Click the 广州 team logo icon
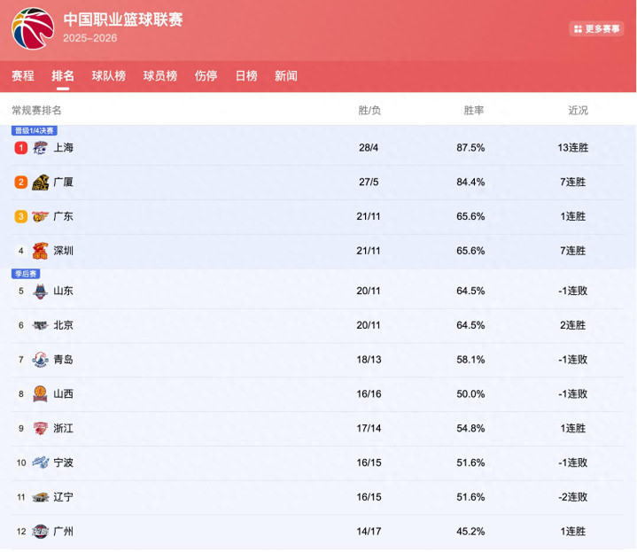The height and width of the screenshot is (552, 637). (x=40, y=532)
